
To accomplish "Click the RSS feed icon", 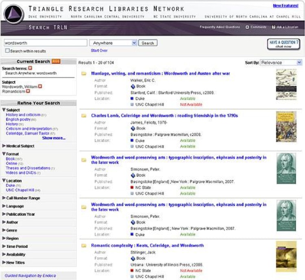I will click(56, 61).
